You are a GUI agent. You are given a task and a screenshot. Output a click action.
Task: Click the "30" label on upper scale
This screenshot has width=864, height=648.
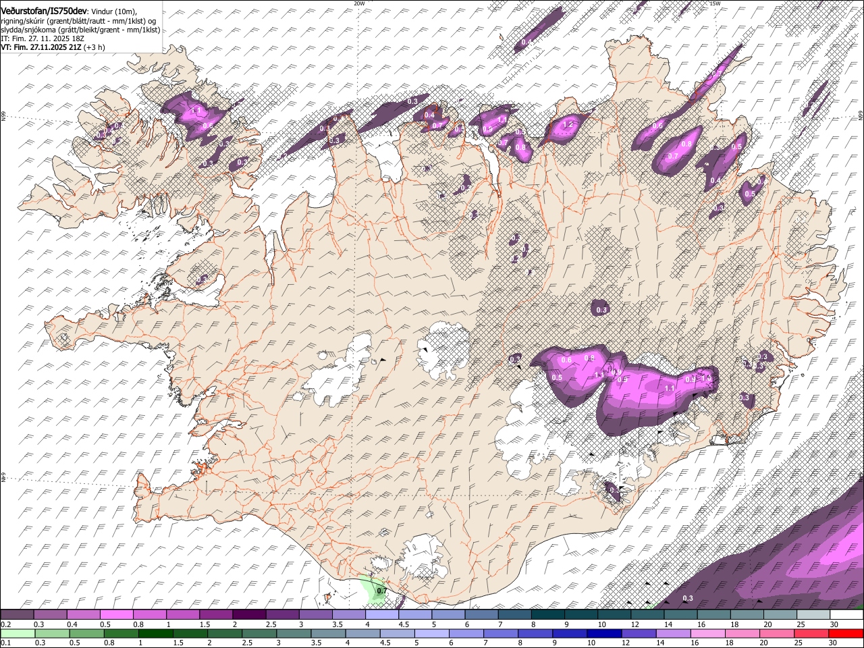[x=834, y=624]
